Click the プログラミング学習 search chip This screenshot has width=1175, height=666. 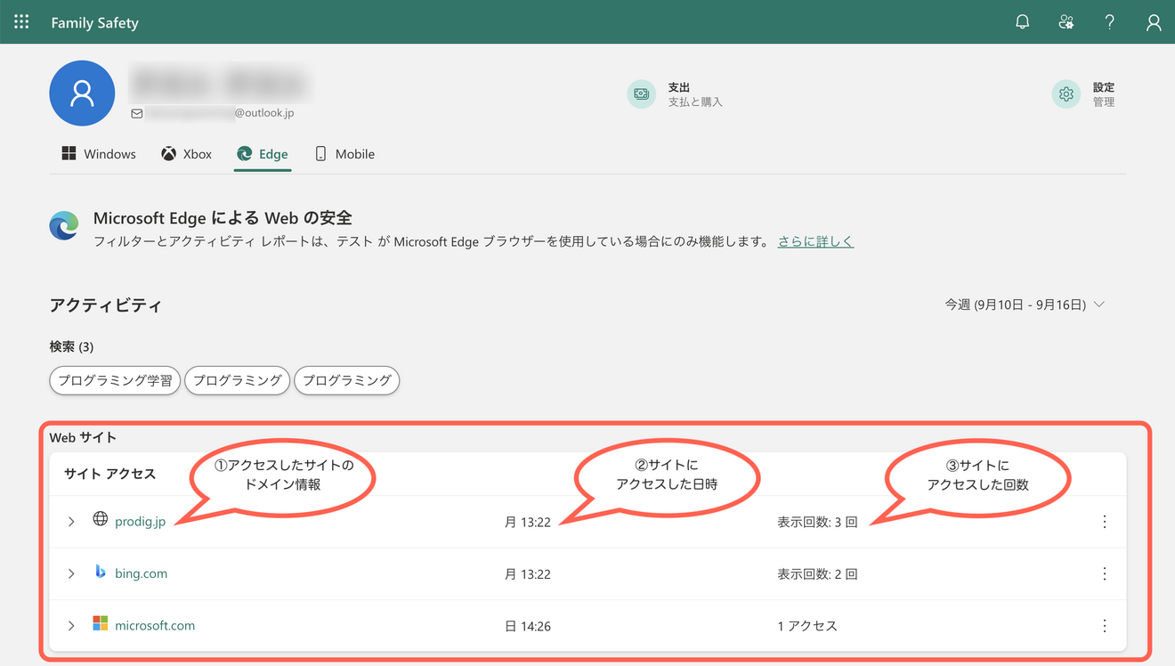(115, 380)
